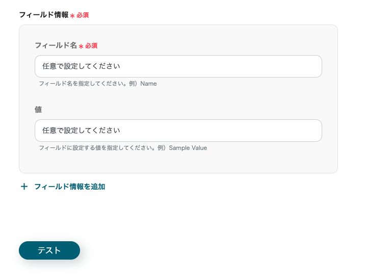Click placeholder 任意で設定してください in フィールド名 box
This screenshot has width=366, height=280.
tap(82, 66)
